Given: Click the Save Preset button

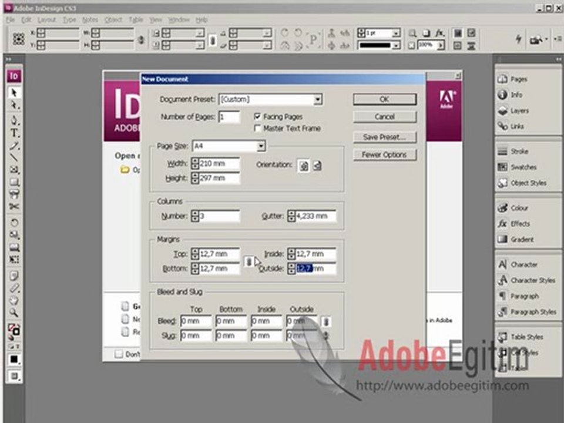Looking at the screenshot, I should pyautogui.click(x=384, y=137).
